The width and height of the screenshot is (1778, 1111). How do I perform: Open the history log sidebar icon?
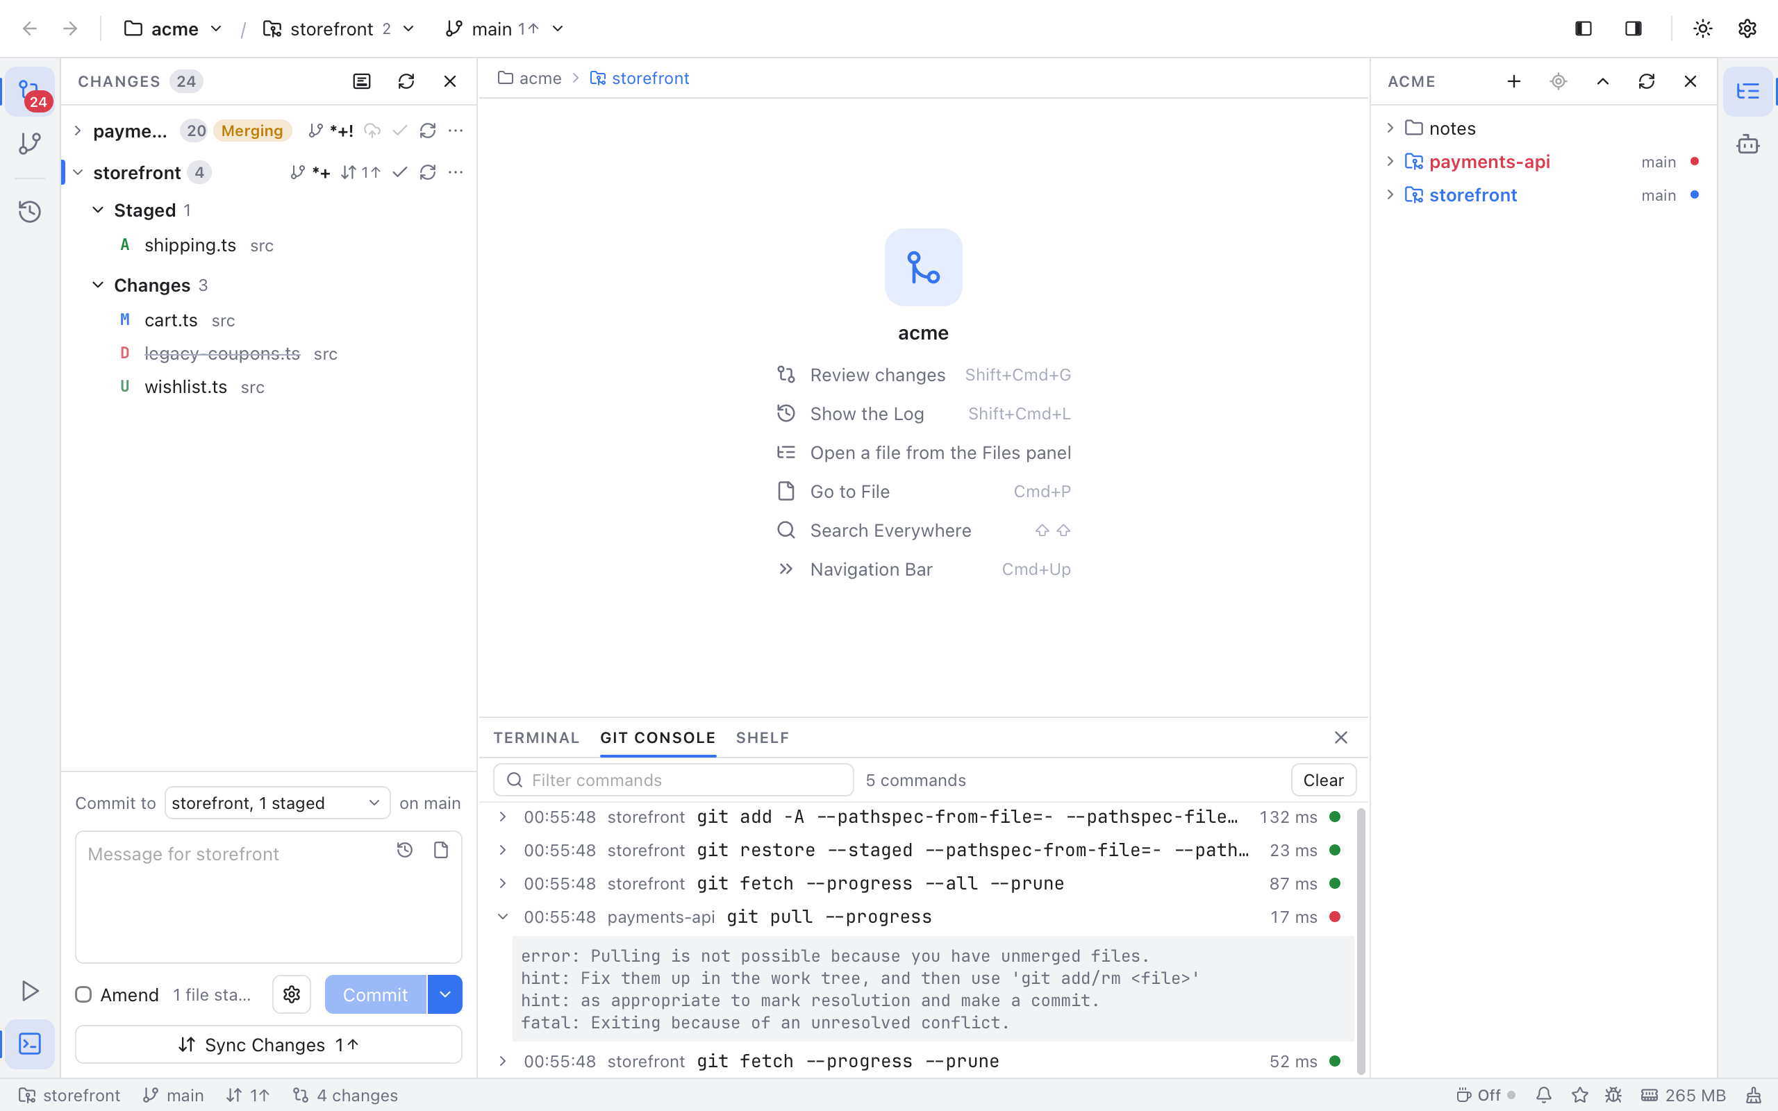pyautogui.click(x=30, y=212)
